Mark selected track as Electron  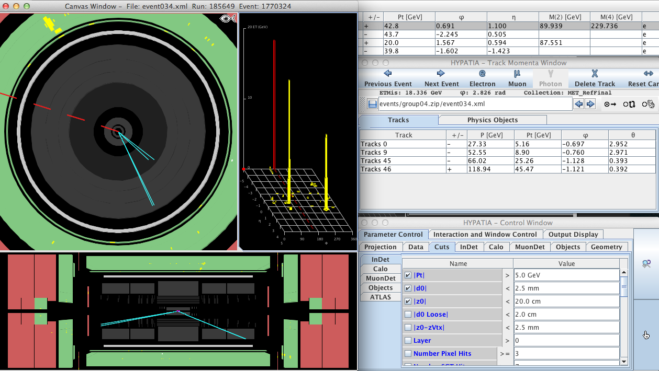(482, 78)
